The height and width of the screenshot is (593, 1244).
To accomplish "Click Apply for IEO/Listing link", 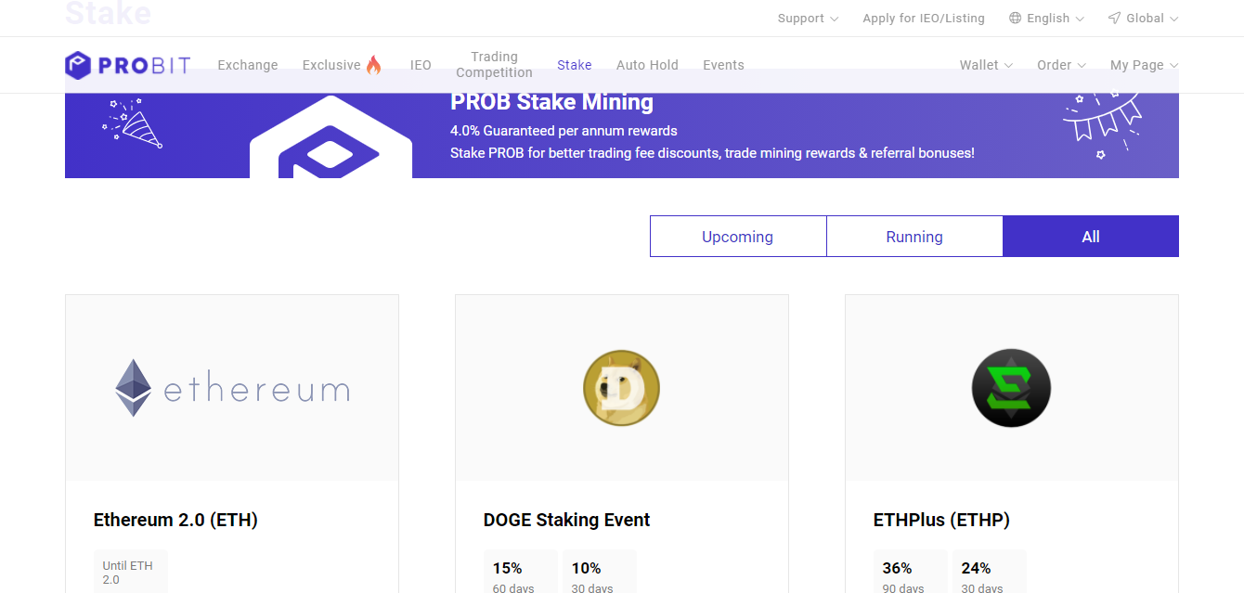I will [x=923, y=19].
